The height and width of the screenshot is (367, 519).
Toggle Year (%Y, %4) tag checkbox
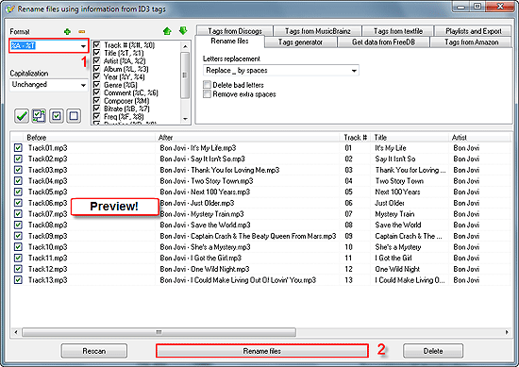pyautogui.click(x=96, y=76)
